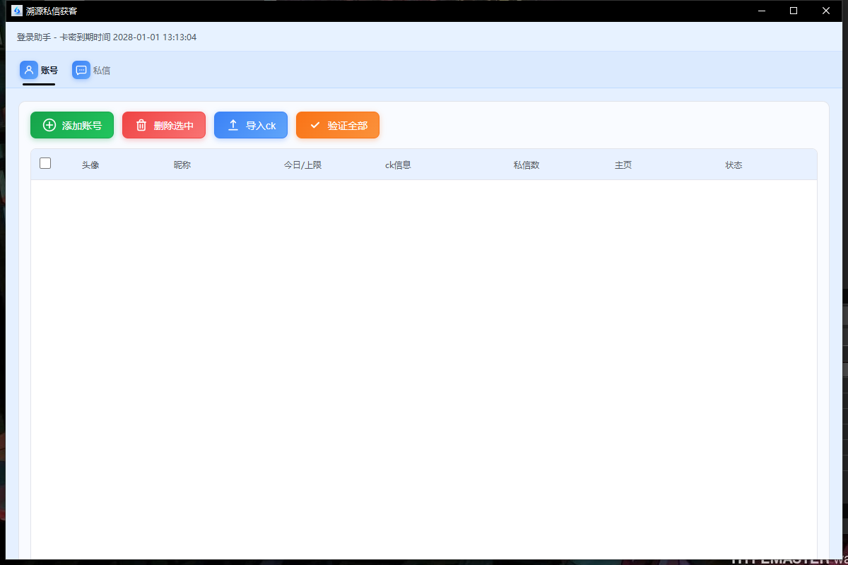The width and height of the screenshot is (848, 565).
Task: Click the 状态 column header
Action: [734, 165]
